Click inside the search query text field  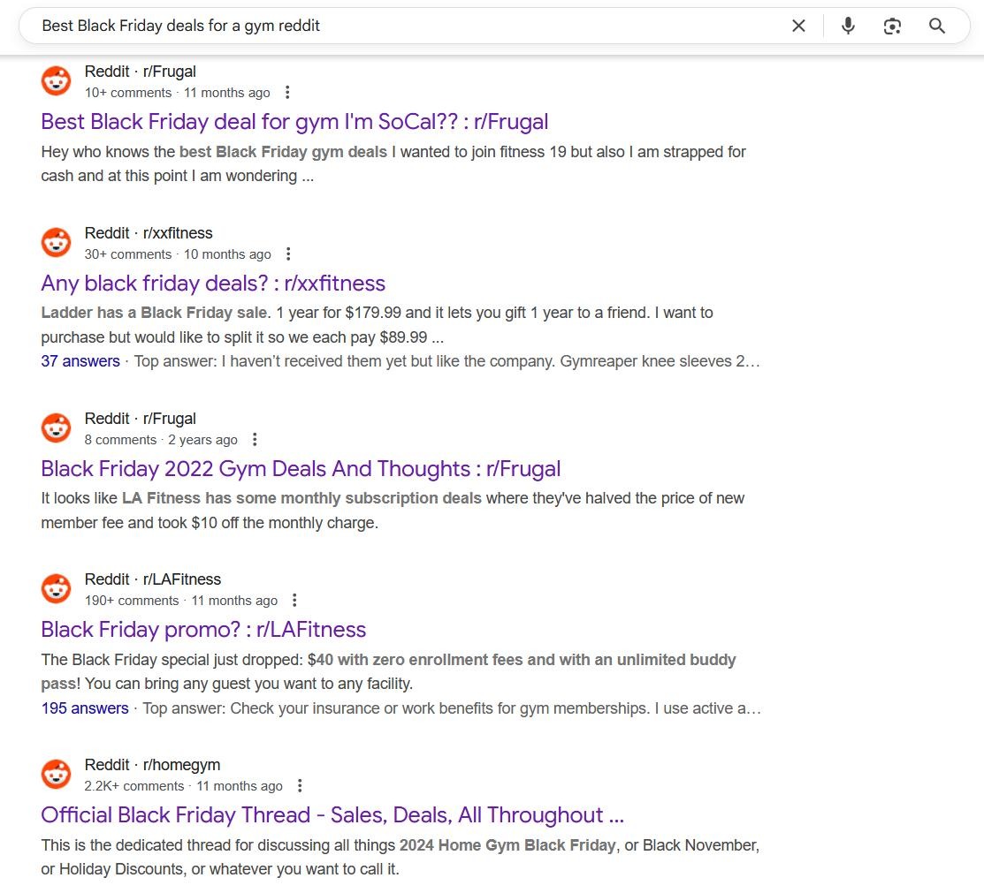(398, 26)
